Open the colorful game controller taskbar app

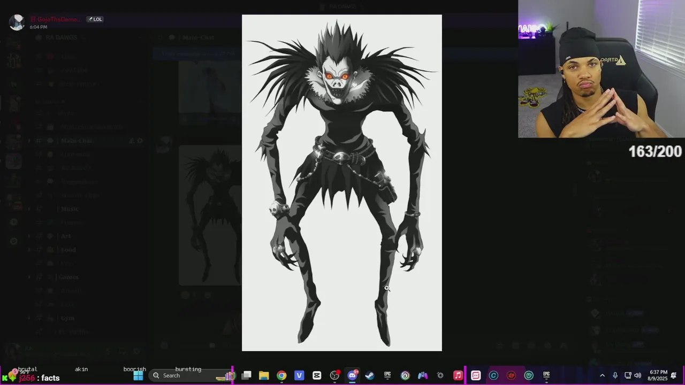[x=423, y=375]
